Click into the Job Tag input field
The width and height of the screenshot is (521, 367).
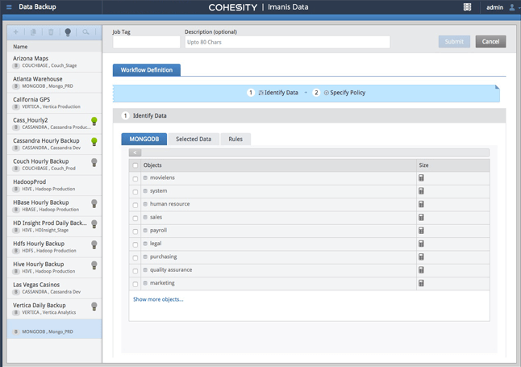coord(146,42)
